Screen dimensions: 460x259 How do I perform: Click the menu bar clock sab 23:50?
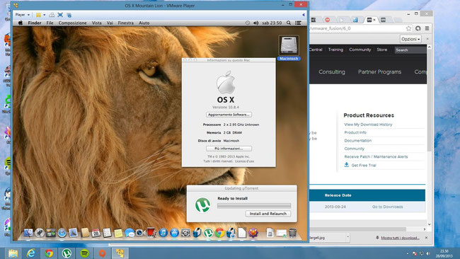tap(272, 23)
